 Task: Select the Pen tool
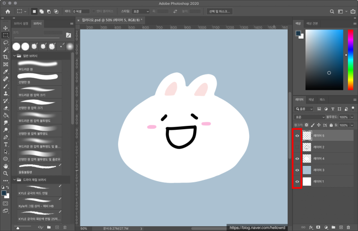point(5,137)
